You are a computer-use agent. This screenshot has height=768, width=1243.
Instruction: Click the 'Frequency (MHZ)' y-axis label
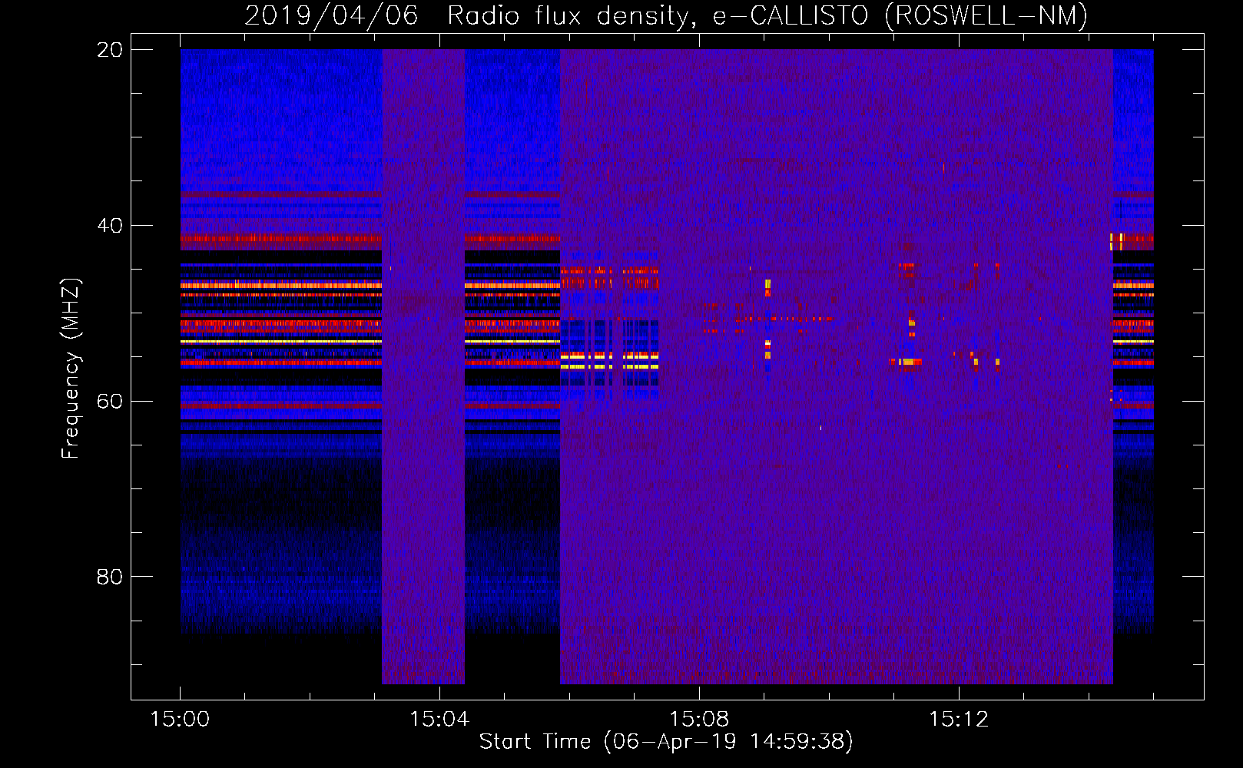coord(71,369)
